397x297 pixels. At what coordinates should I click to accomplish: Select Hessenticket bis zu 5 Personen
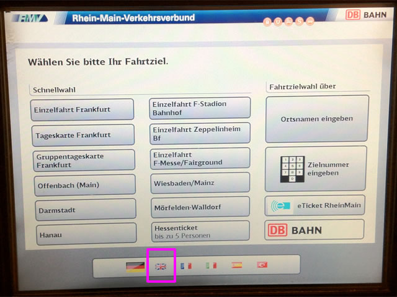tap(200, 231)
